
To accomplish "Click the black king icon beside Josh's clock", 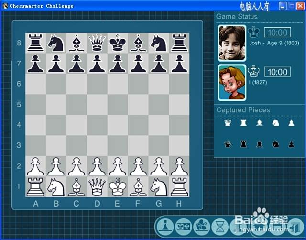I will (x=254, y=32).
